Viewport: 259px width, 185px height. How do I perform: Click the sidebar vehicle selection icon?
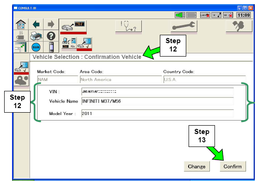coord(22,67)
